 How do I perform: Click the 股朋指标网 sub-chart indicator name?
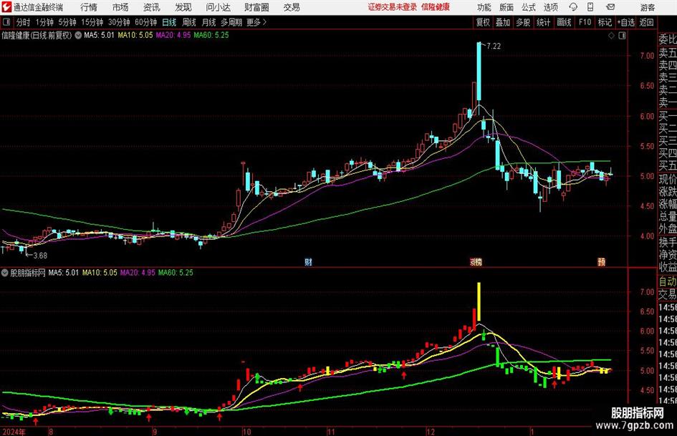(28, 273)
